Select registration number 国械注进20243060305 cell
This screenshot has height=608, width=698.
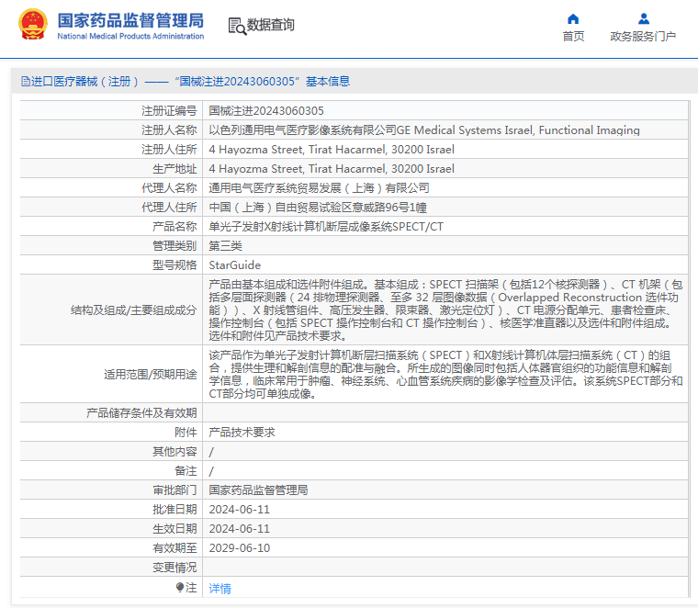pos(266,111)
